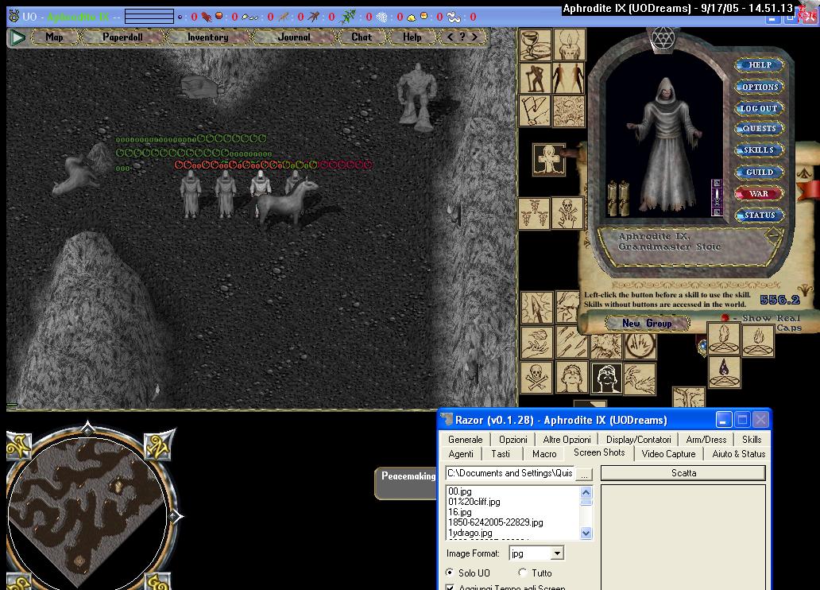The image size is (820, 590).
Task: Click the hand holding leaf spell icon
Action: click(537, 343)
